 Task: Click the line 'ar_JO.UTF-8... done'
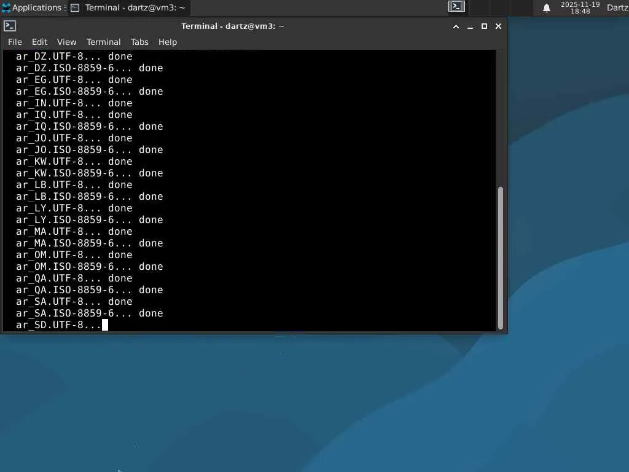pyautogui.click(x=74, y=138)
